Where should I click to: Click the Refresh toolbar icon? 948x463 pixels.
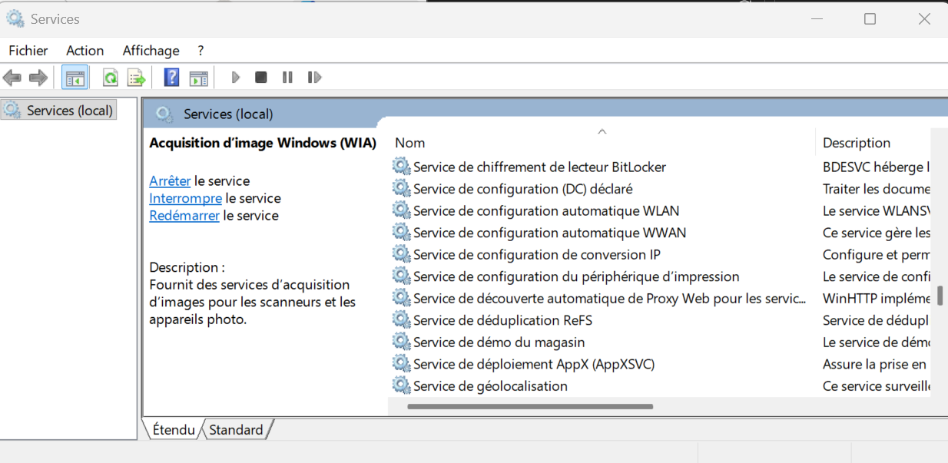point(111,78)
